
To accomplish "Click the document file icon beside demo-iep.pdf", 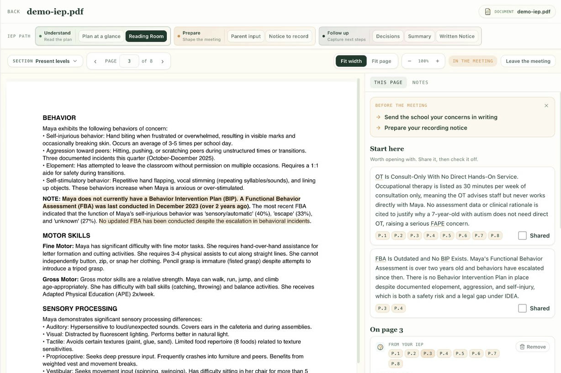I will tap(487, 11).
